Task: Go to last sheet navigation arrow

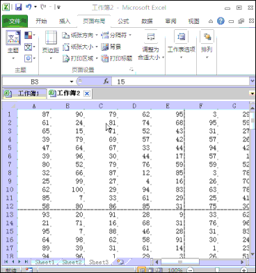Action: click(26, 262)
